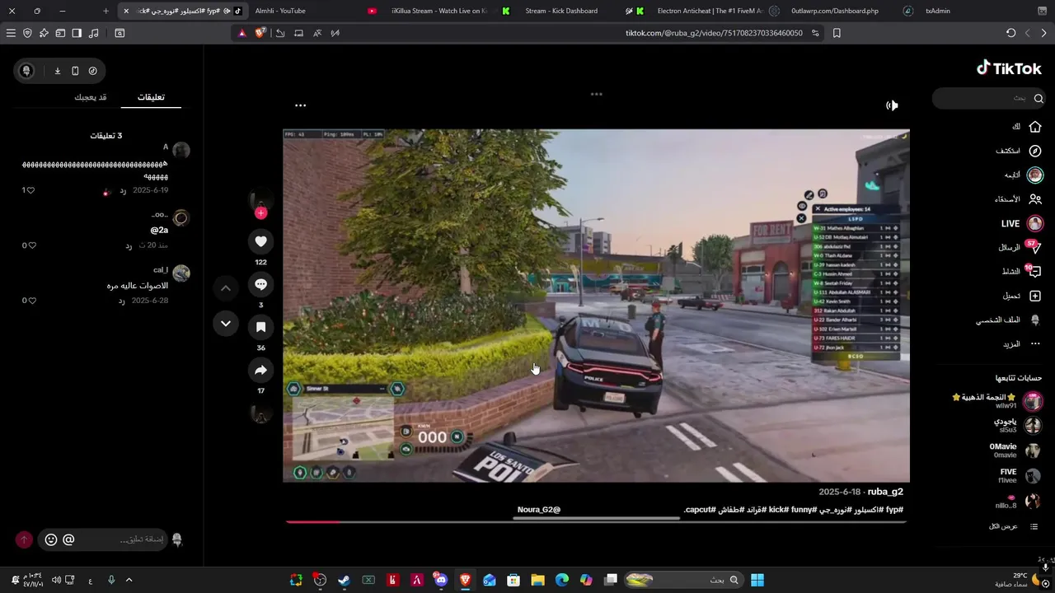Open the Windows Start button

[757, 580]
